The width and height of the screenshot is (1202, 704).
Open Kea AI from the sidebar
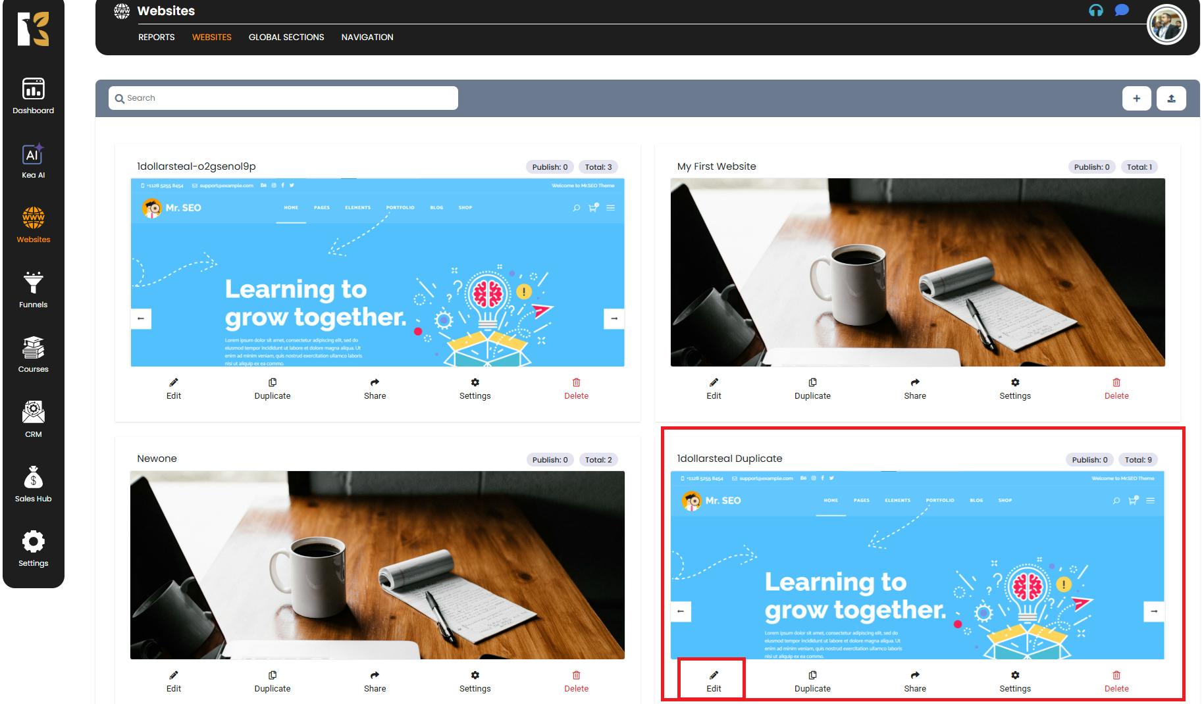tap(33, 161)
